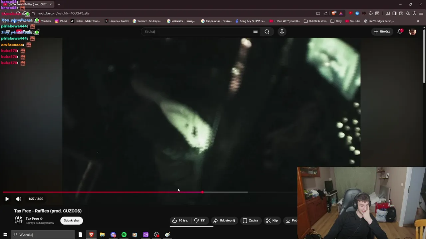
Task: Play the paused YouTube video
Action: click(x=7, y=199)
